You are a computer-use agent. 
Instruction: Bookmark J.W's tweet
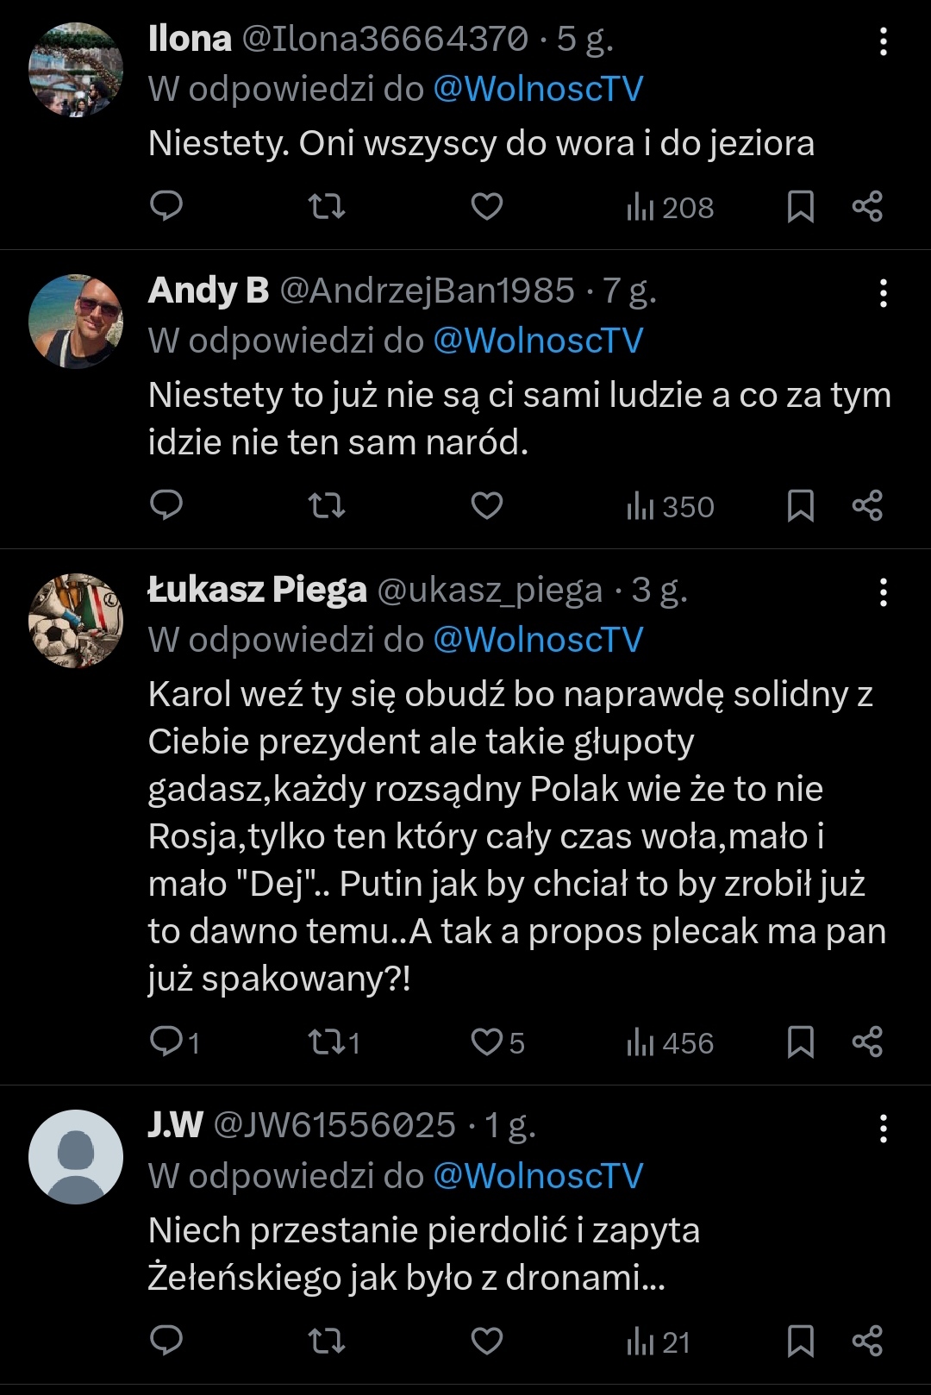pyautogui.click(x=801, y=1341)
